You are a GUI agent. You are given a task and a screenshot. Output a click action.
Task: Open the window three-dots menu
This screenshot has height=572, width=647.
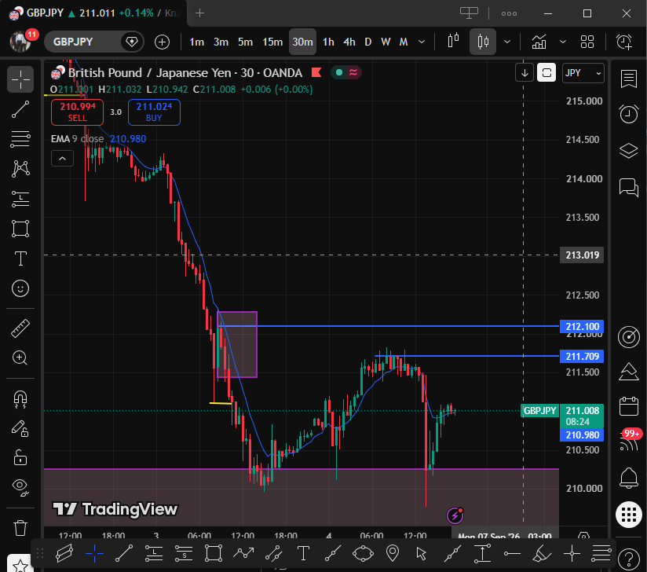click(509, 13)
